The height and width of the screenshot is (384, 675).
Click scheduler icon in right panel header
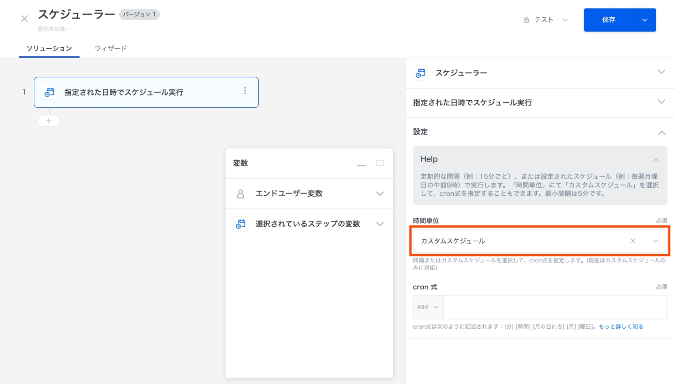(x=420, y=73)
